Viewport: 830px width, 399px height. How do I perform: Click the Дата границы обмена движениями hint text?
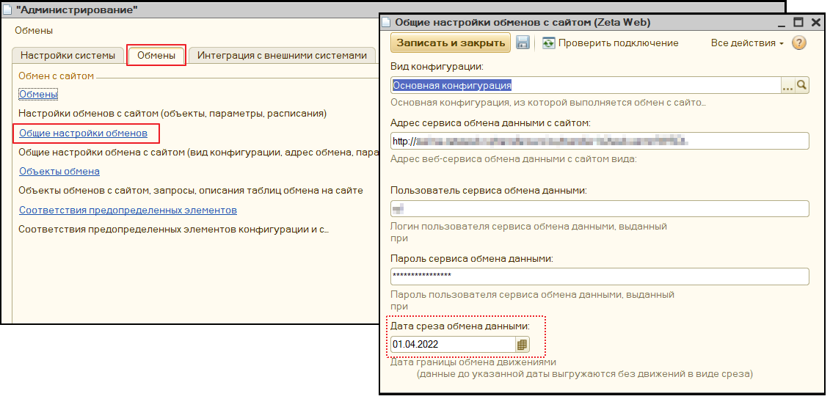473,362
